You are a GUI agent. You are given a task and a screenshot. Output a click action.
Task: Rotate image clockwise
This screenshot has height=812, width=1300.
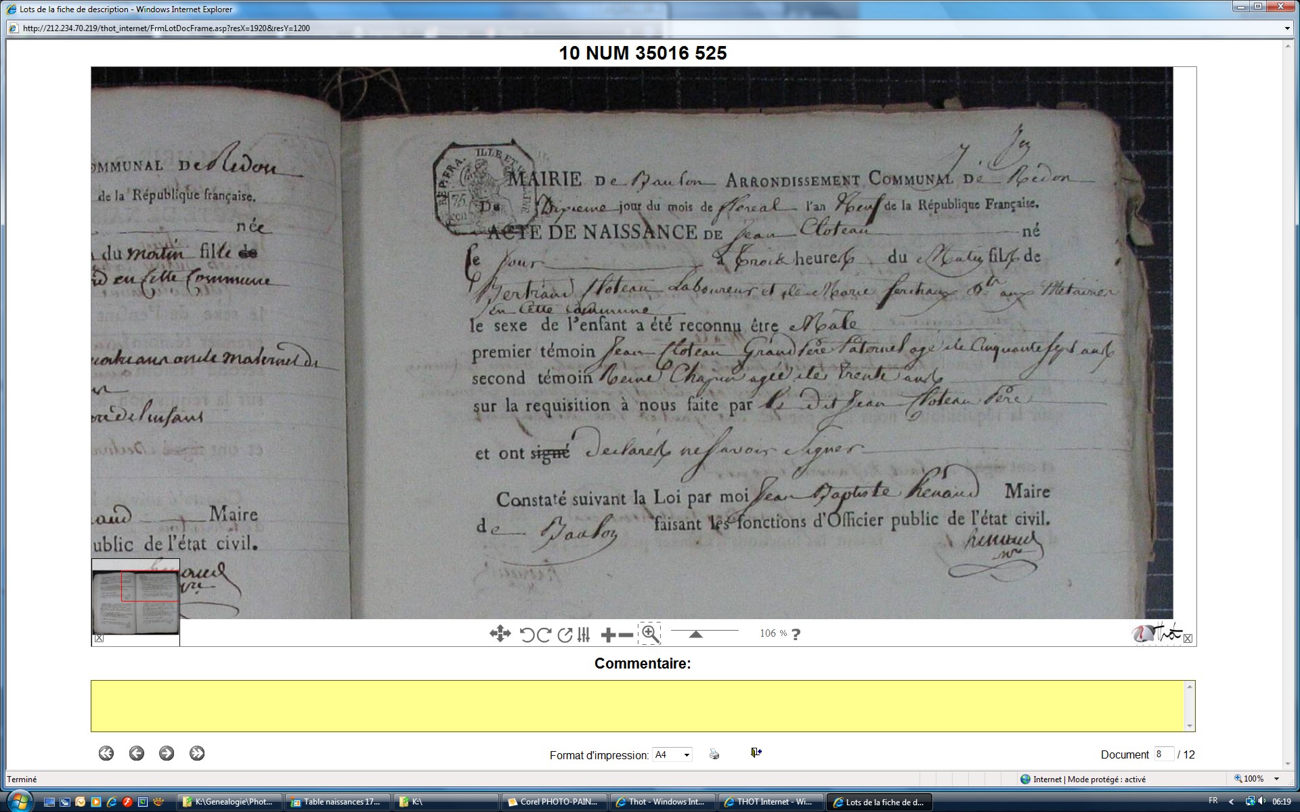click(x=544, y=635)
